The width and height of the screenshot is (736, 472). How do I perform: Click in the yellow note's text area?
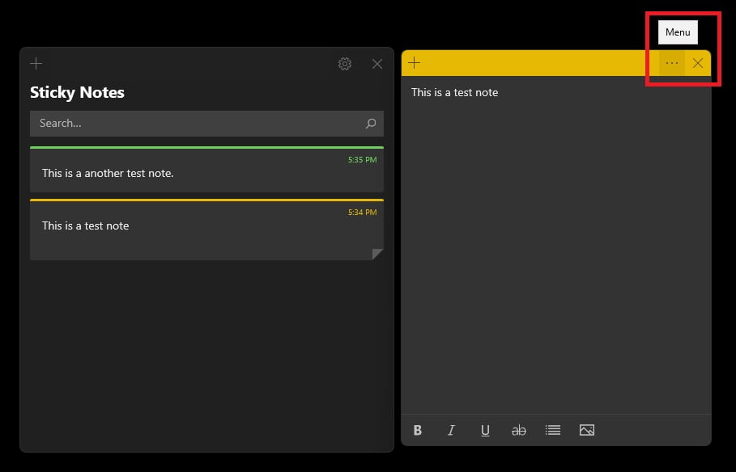click(x=556, y=245)
